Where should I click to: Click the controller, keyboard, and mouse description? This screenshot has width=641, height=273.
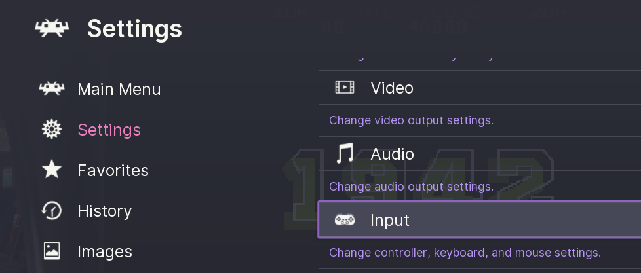click(465, 253)
